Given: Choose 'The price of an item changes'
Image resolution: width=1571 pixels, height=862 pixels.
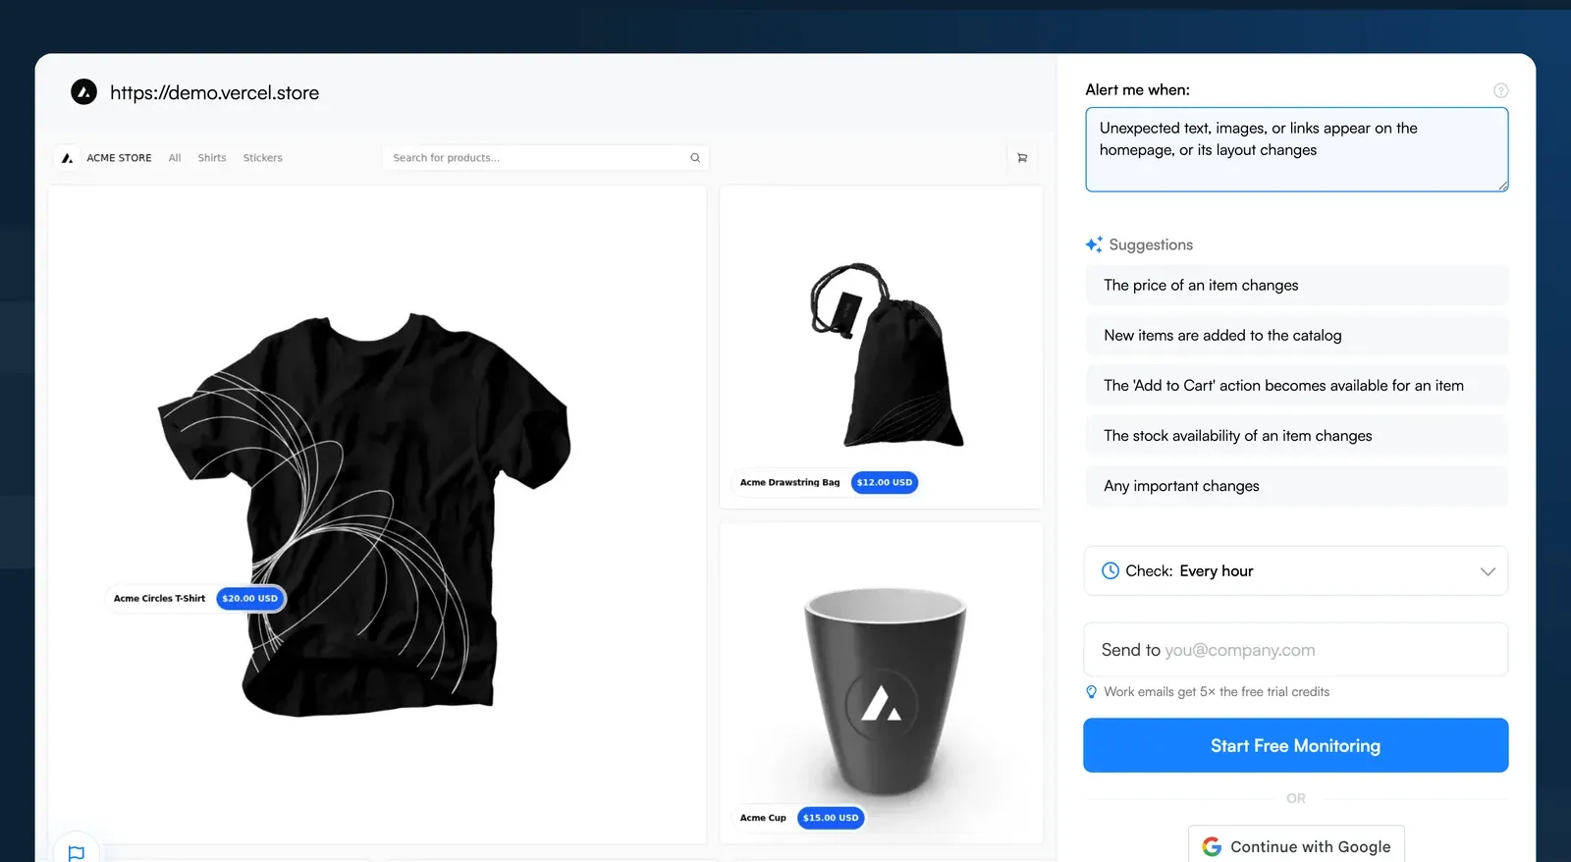Looking at the screenshot, I should point(1296,285).
